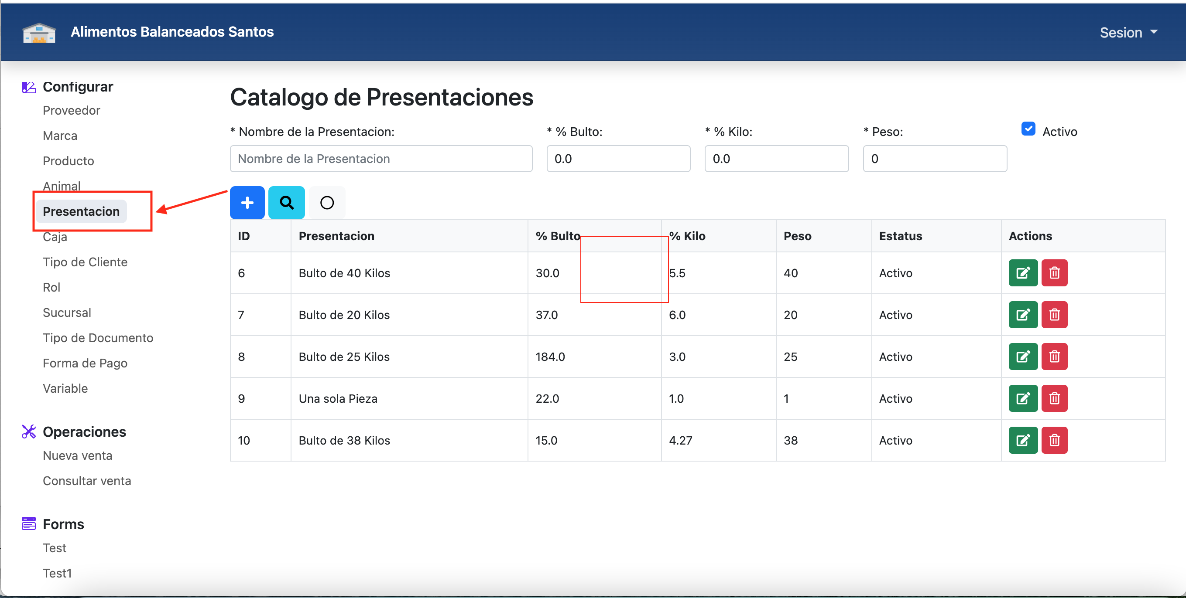The width and height of the screenshot is (1186, 598).
Task: Open Proveedor in the sidebar
Action: tap(72, 110)
